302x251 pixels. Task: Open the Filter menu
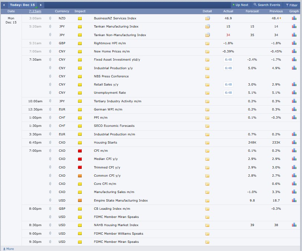point(291,5)
